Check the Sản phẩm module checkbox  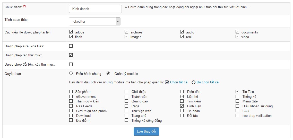[71, 91]
